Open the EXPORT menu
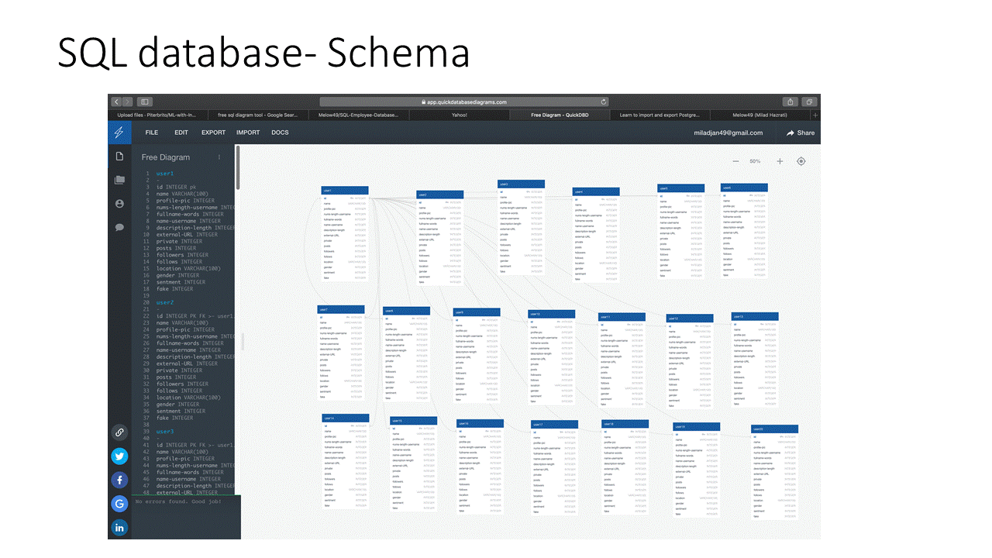992x558 pixels. (214, 133)
